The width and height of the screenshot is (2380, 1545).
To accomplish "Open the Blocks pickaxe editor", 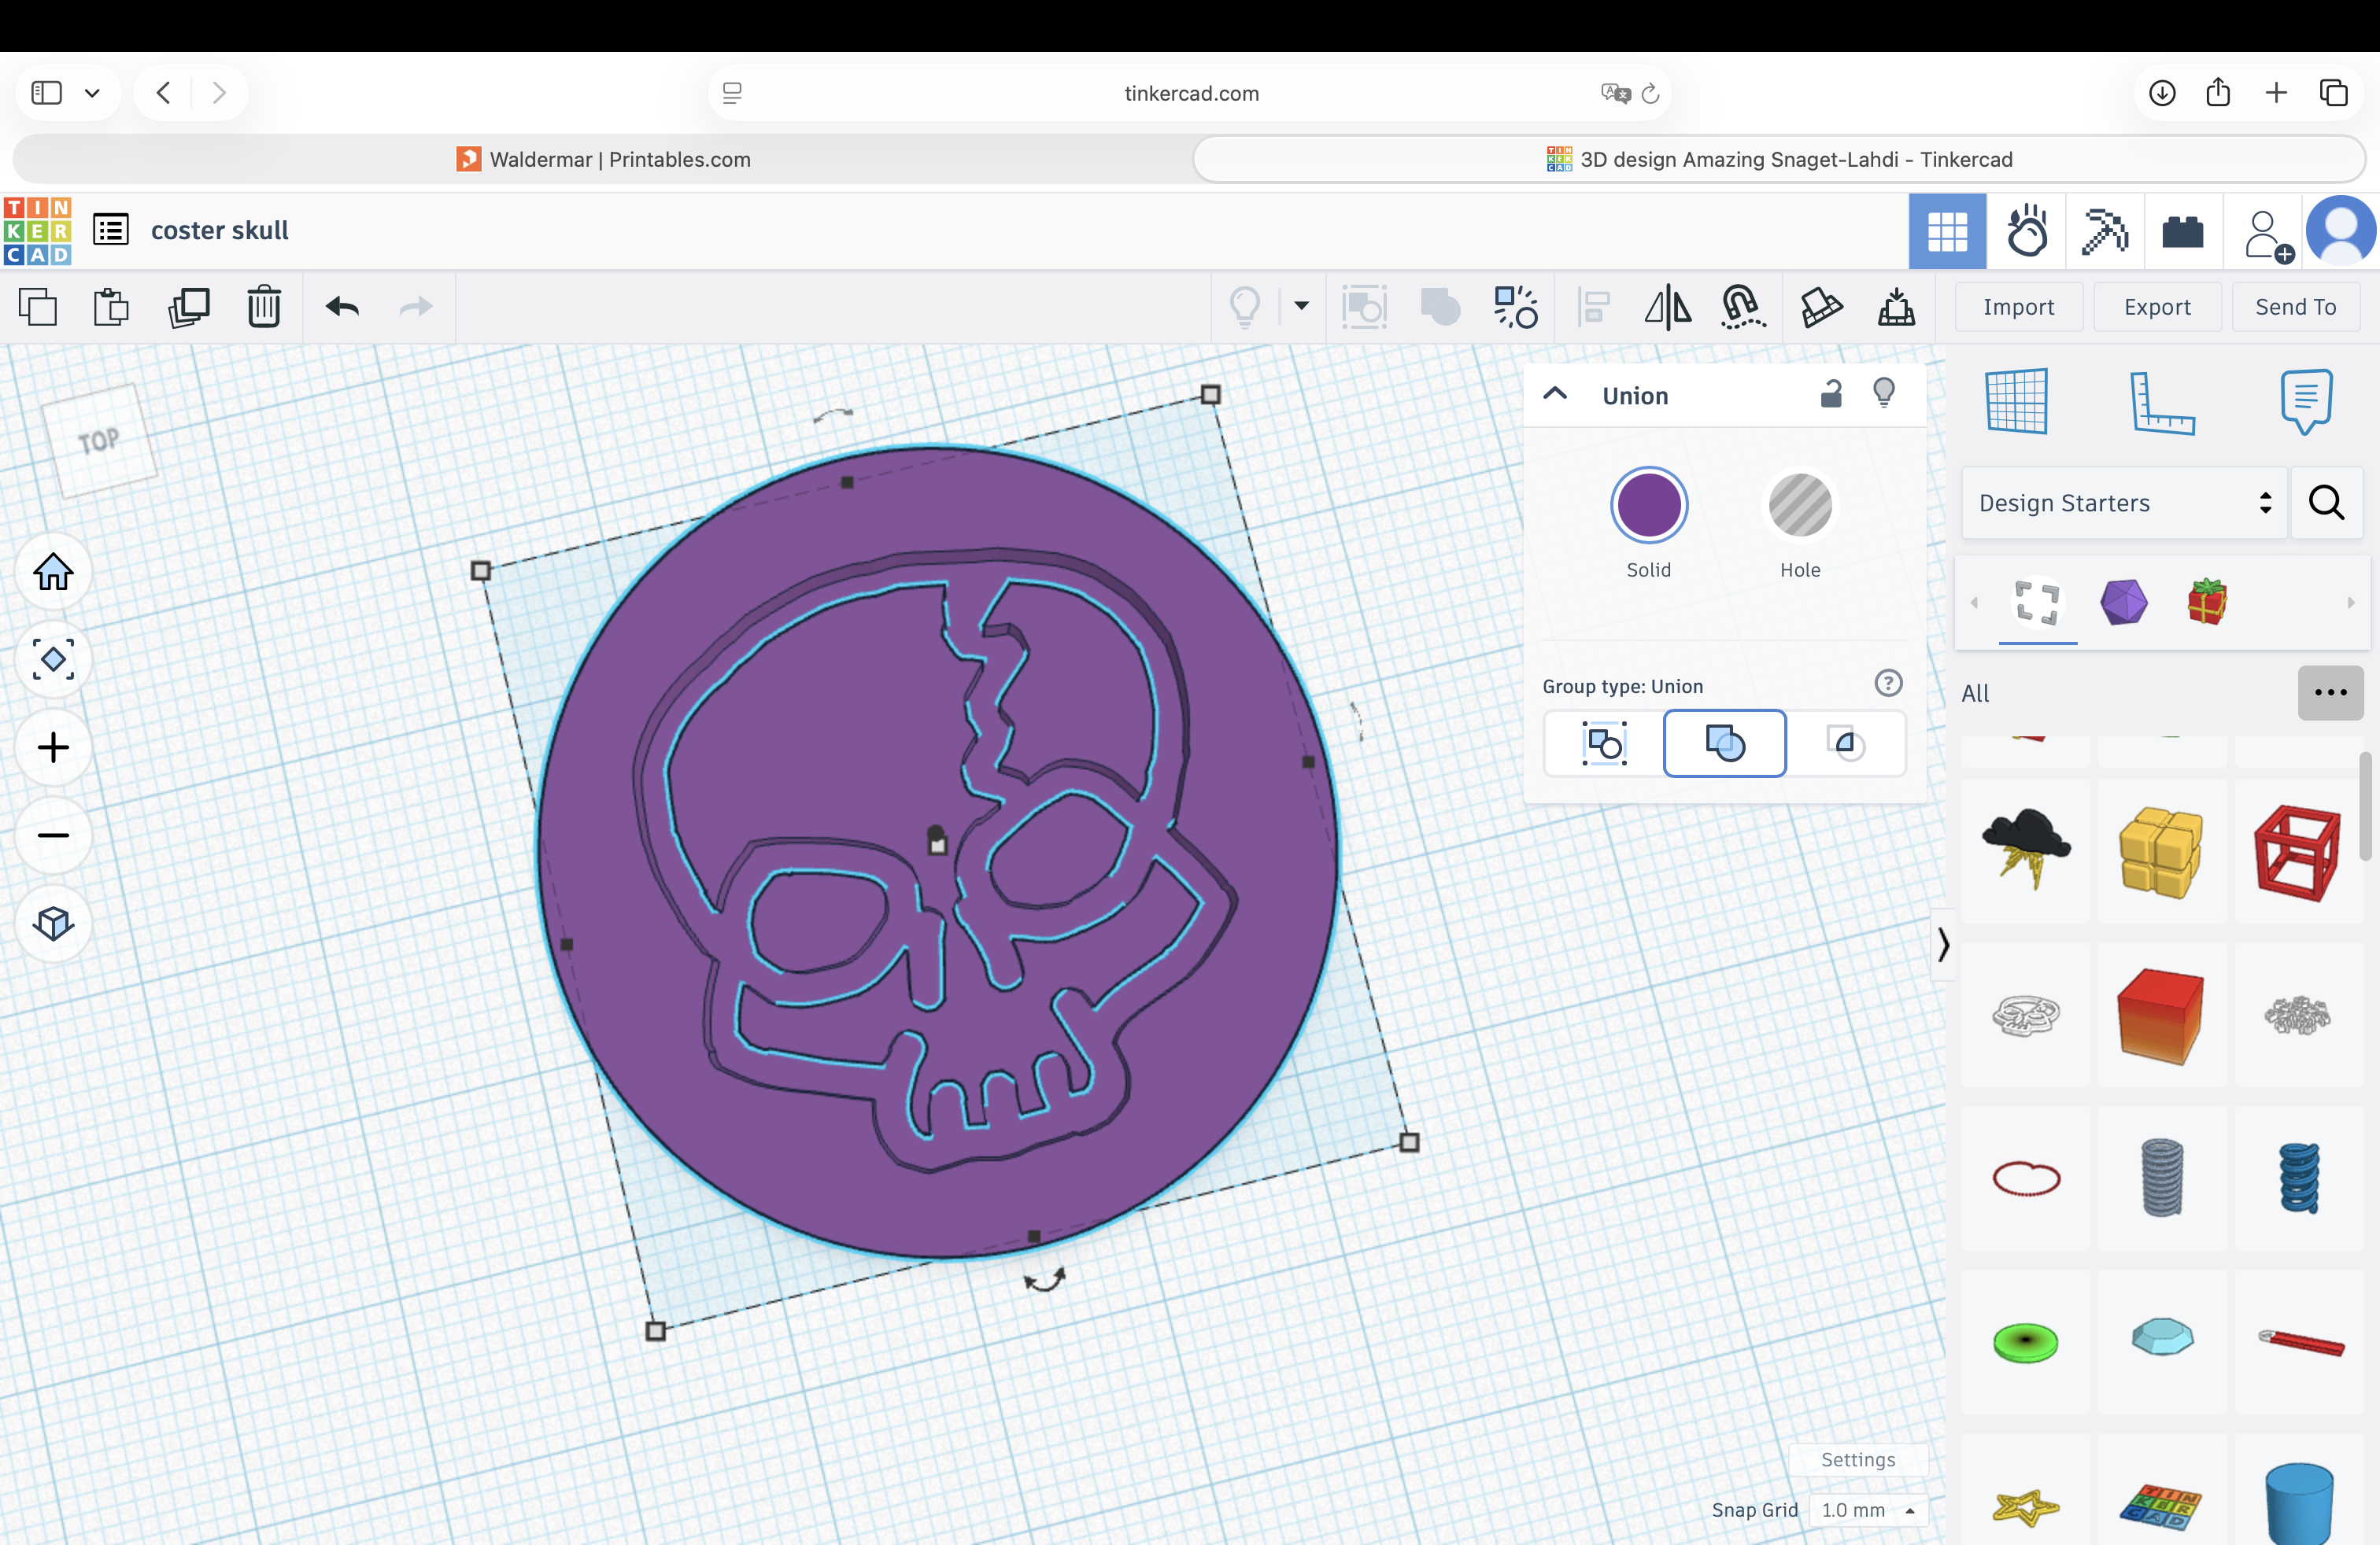I will [x=2105, y=232].
